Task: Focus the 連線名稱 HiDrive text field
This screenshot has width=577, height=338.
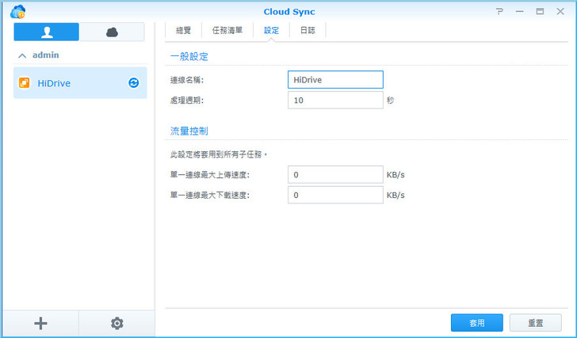Action: pos(335,80)
